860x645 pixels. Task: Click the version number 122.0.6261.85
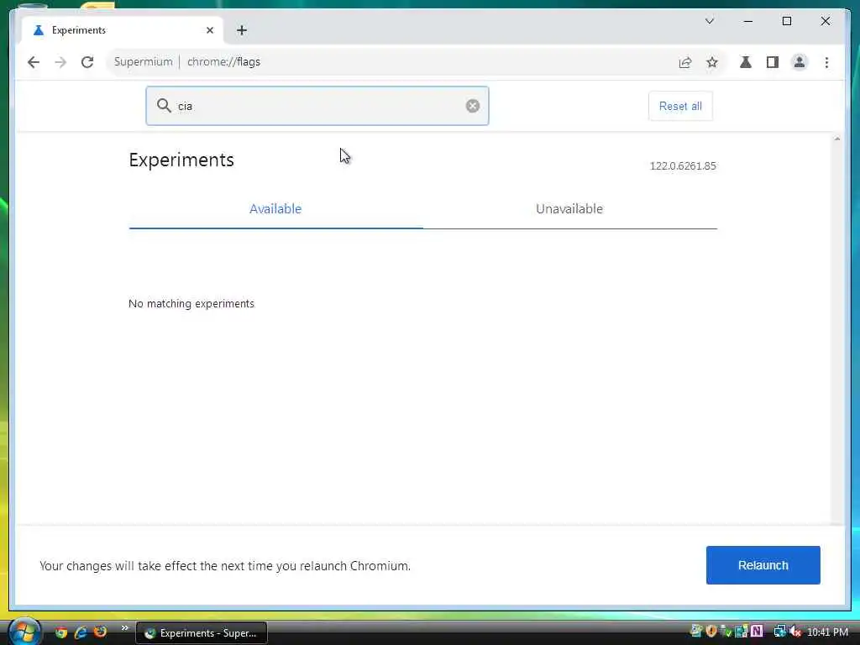click(683, 166)
